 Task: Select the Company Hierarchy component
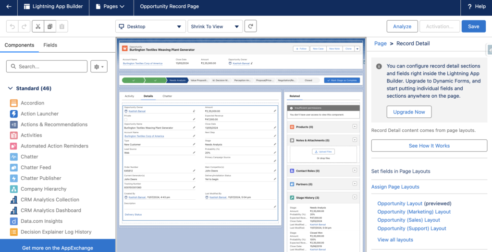coord(43,189)
